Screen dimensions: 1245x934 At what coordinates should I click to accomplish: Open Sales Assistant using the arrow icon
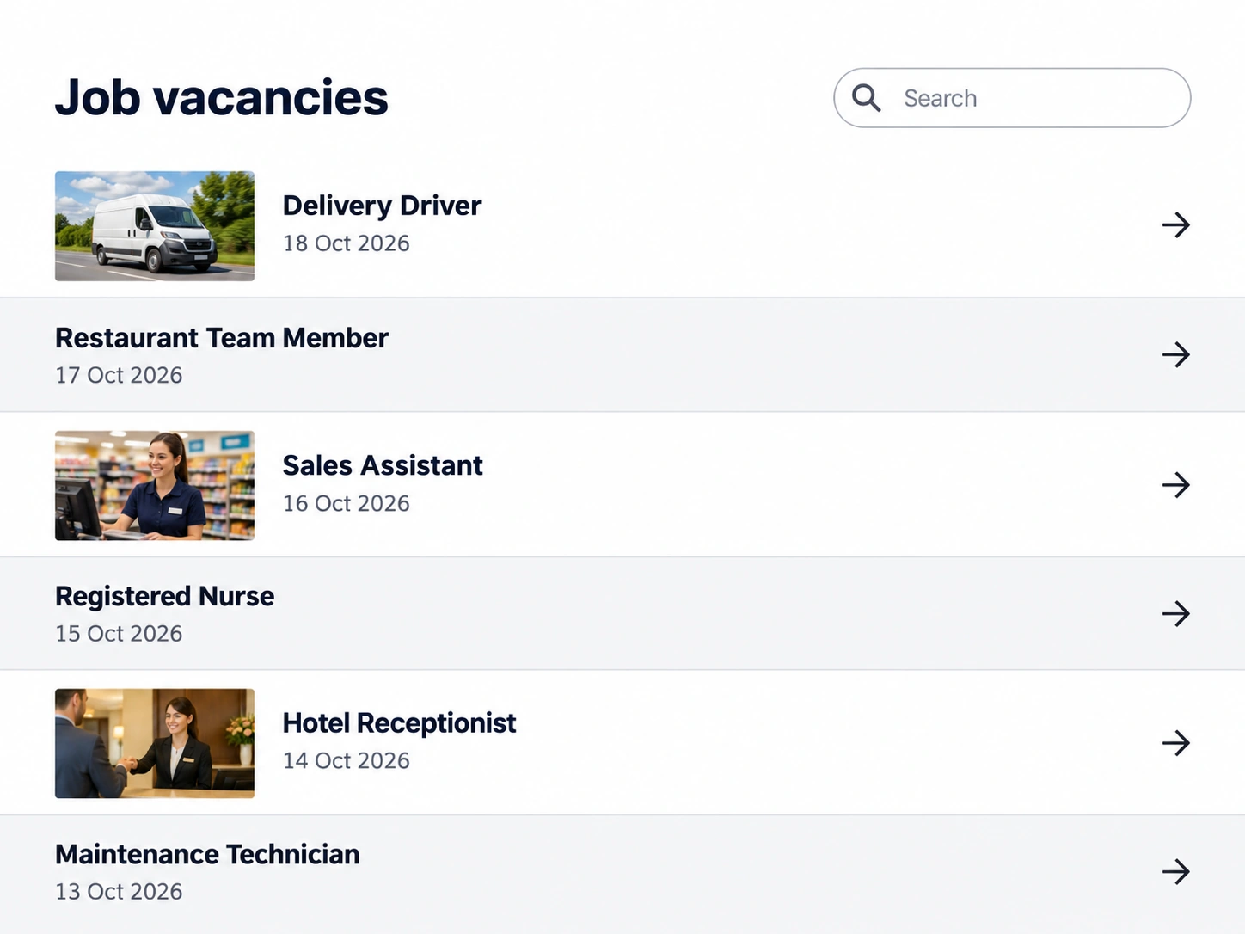coord(1175,485)
